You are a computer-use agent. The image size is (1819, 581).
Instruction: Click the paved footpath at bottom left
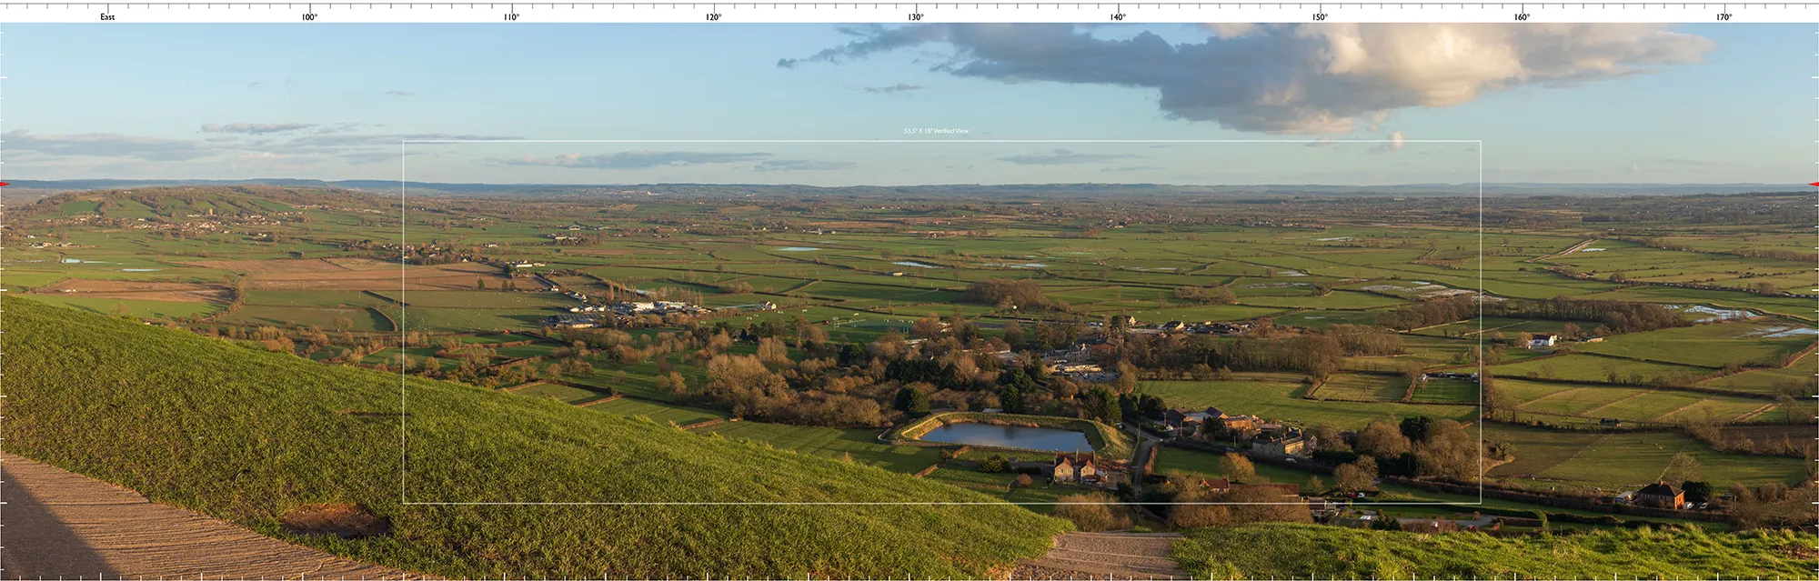coord(109,527)
